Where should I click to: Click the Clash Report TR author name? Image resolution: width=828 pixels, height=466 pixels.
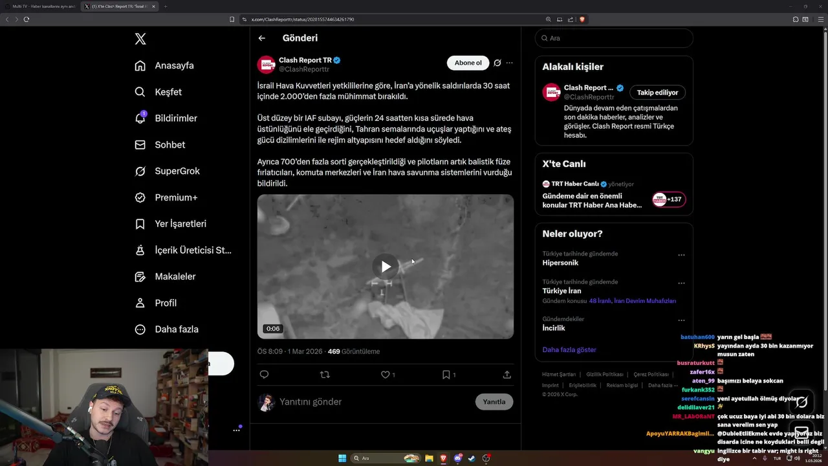click(x=305, y=60)
